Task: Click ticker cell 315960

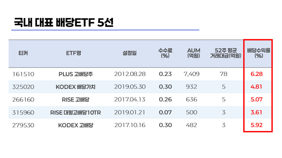Action: pyautogui.click(x=23, y=112)
